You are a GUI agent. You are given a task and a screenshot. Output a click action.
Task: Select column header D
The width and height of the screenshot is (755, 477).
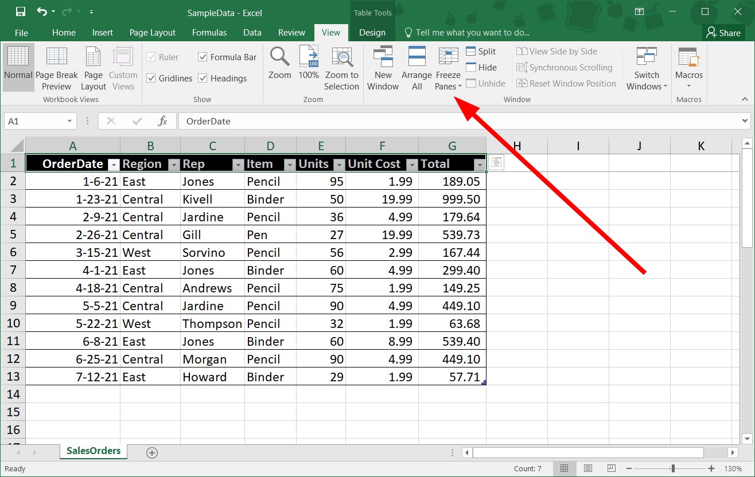point(270,146)
